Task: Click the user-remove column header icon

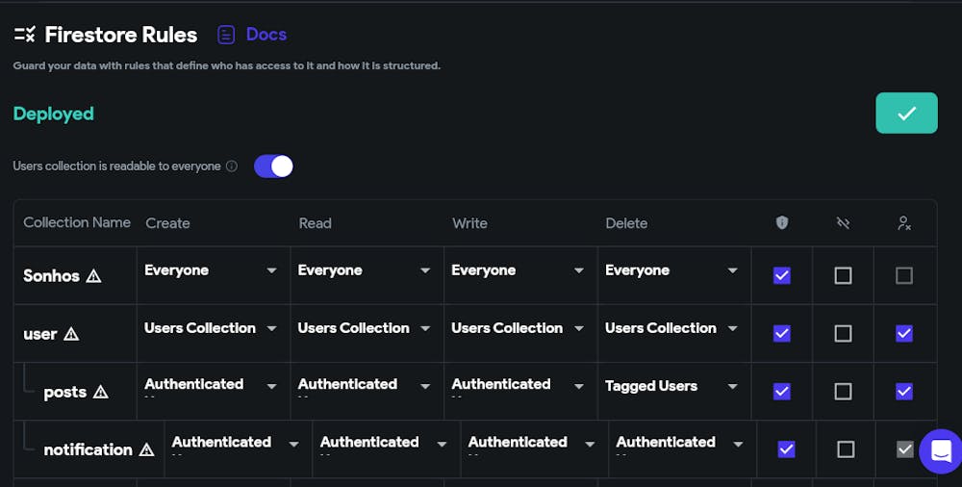Action: [903, 222]
